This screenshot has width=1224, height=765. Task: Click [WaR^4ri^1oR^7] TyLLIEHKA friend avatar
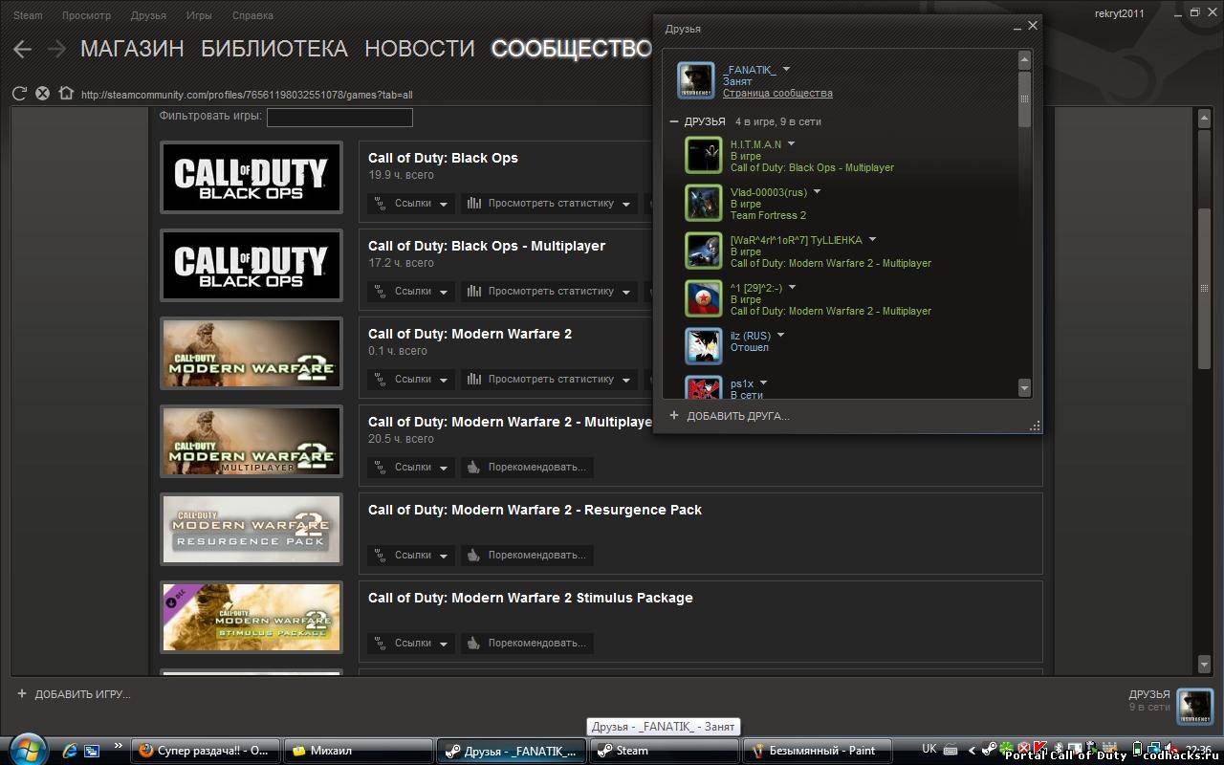704,251
